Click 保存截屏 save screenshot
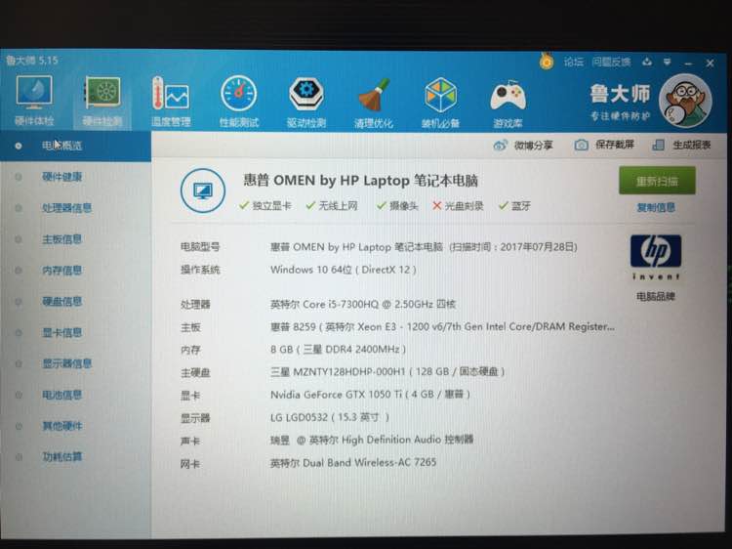This screenshot has height=549, width=732. (x=604, y=145)
